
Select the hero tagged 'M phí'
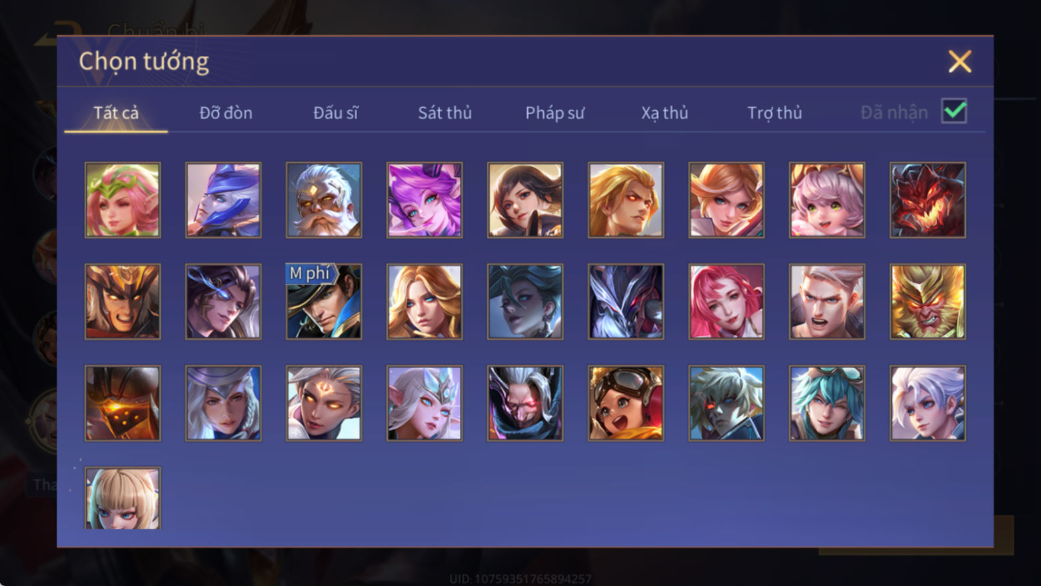[324, 301]
